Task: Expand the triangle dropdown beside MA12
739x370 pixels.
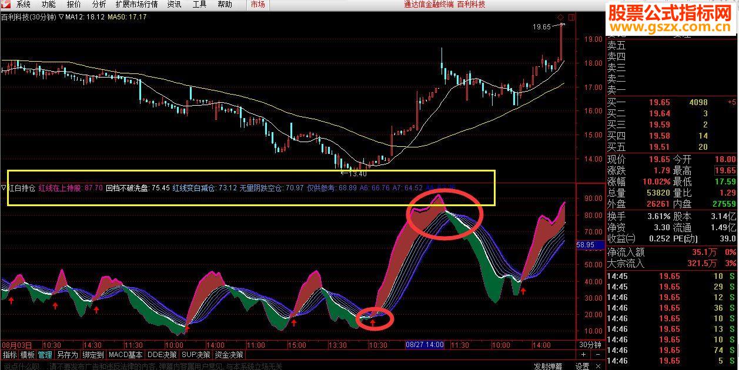Action: (62, 17)
